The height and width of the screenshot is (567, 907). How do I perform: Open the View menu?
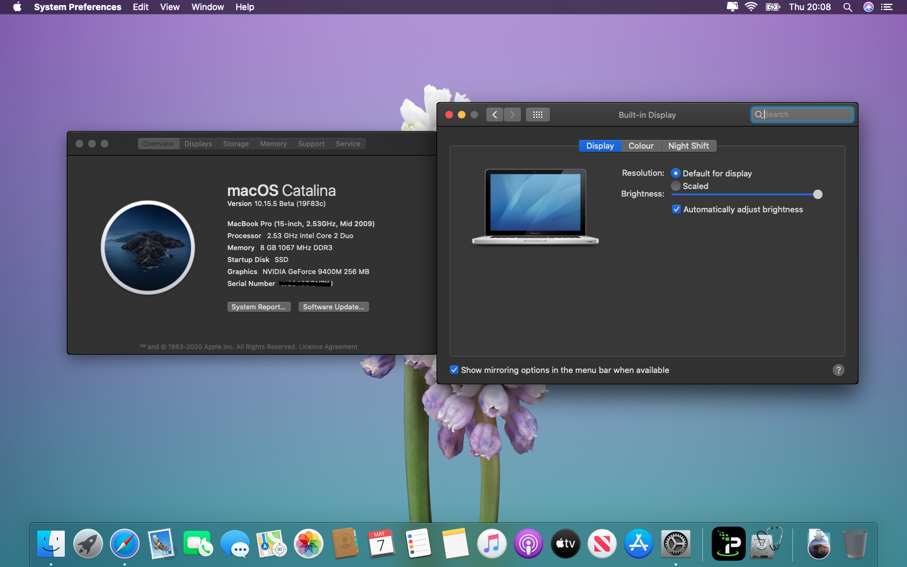click(170, 7)
